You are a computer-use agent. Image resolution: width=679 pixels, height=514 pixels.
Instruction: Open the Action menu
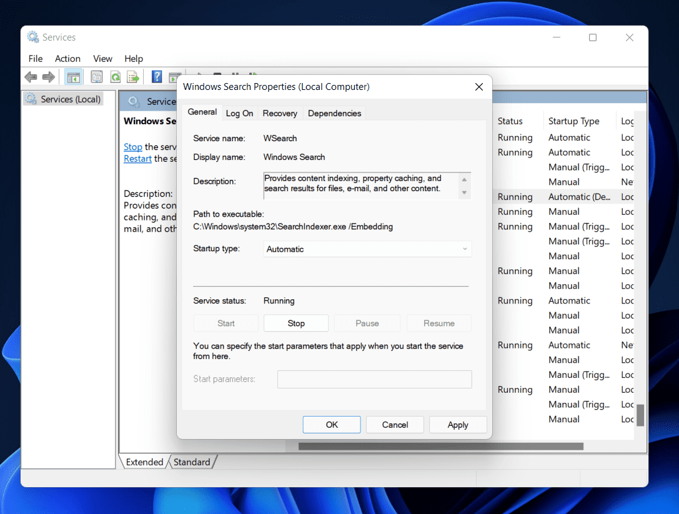67,59
